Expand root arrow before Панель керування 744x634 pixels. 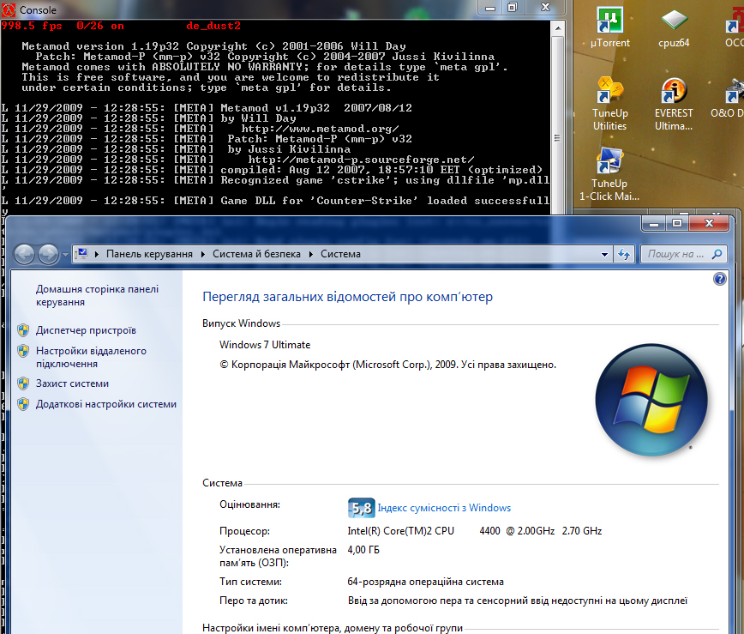click(97, 254)
